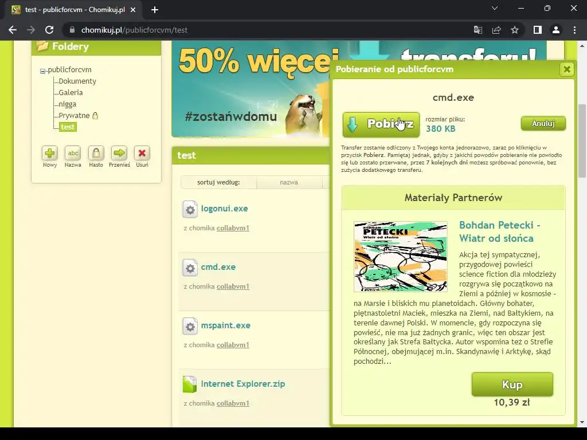Click the sortuj według label
The image size is (587, 440).
[218, 182]
